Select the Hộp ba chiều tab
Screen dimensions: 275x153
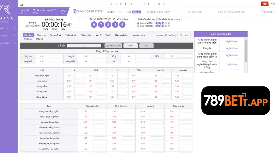click(121, 35)
